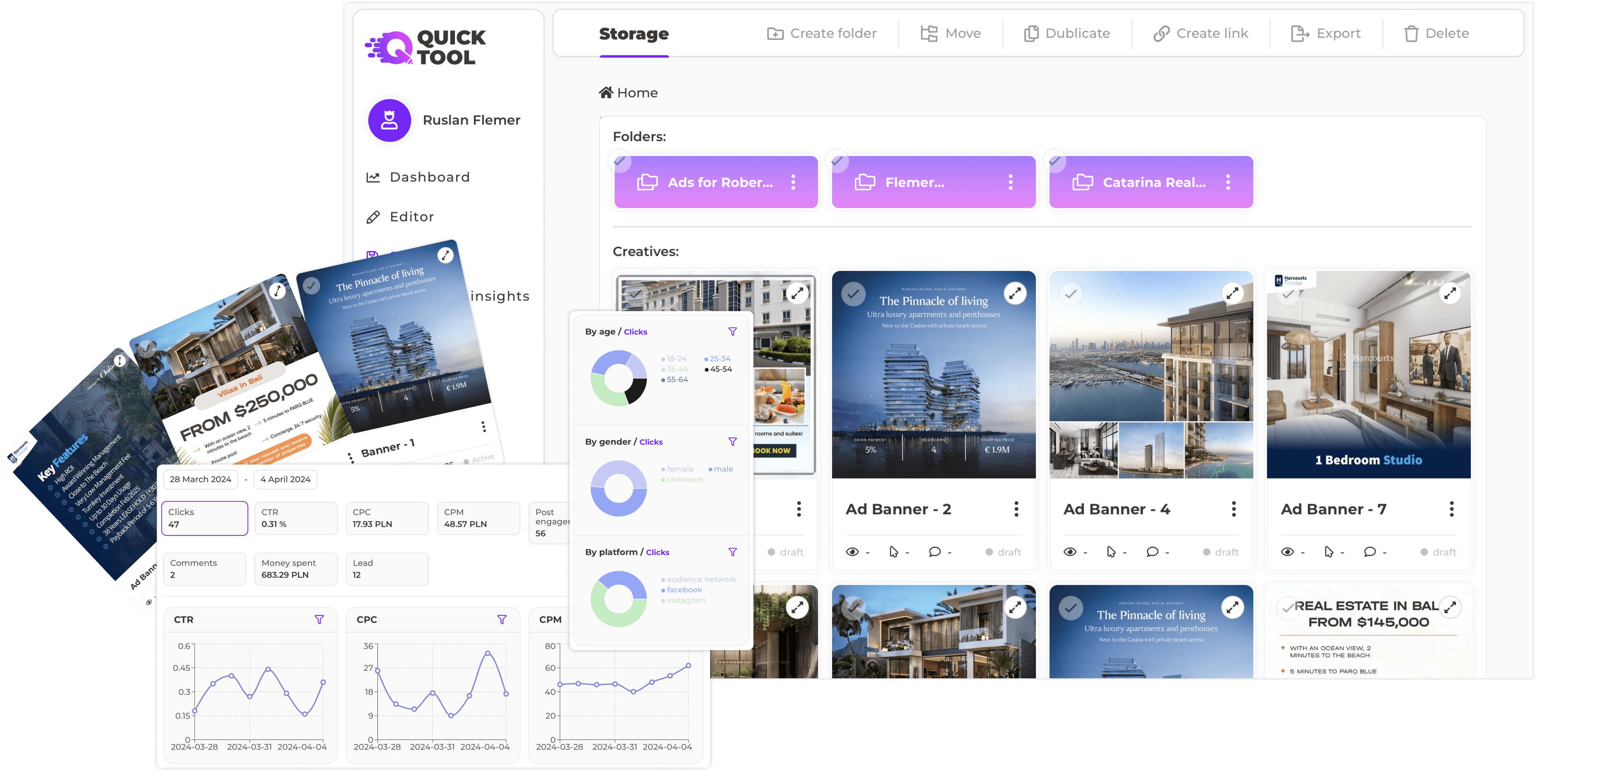Click the Delete toolbar button

1436,33
